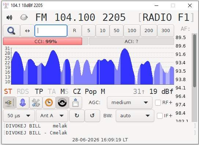This screenshot has width=199, height=145.
Task: Expand the 50 µs de-emphasis dropdown
Action: point(19,116)
